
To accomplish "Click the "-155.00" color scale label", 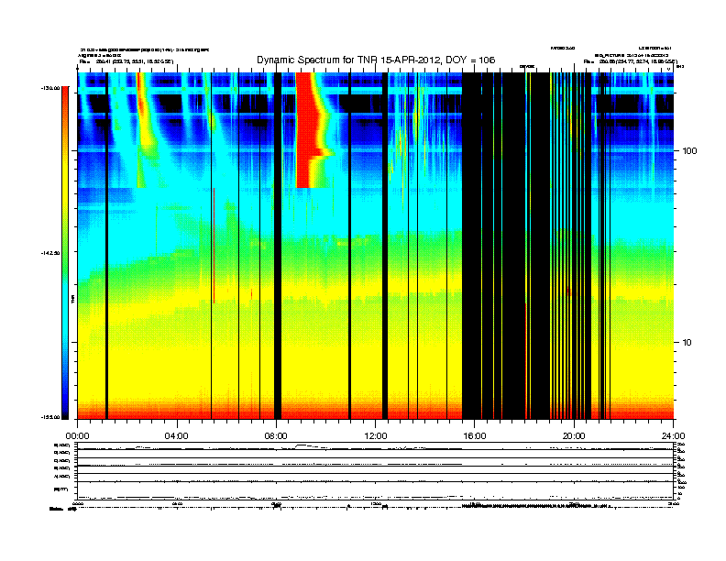I will coord(50,417).
